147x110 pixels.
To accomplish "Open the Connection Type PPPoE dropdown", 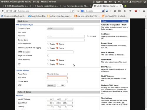I will [60, 28].
